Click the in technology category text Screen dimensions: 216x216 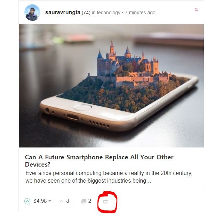tap(106, 13)
